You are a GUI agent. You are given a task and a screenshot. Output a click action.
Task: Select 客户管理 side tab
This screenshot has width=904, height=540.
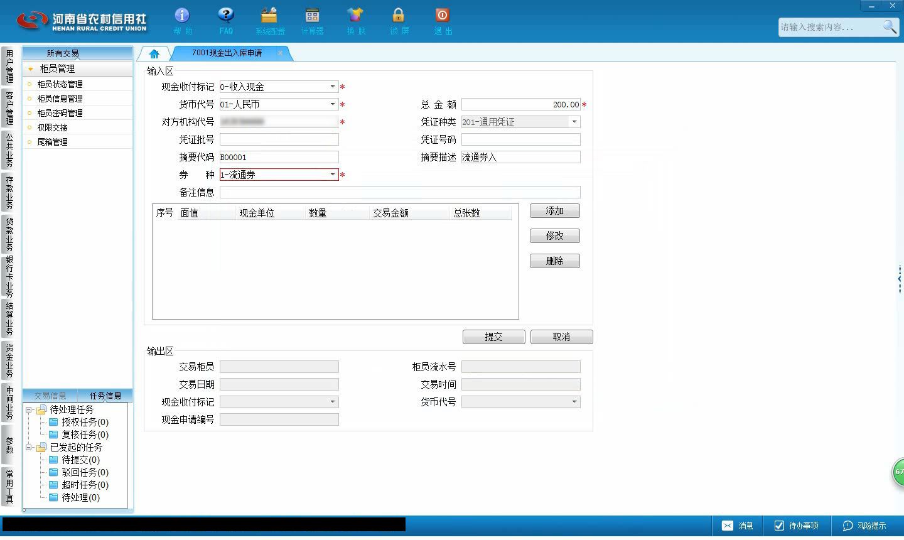[9, 108]
